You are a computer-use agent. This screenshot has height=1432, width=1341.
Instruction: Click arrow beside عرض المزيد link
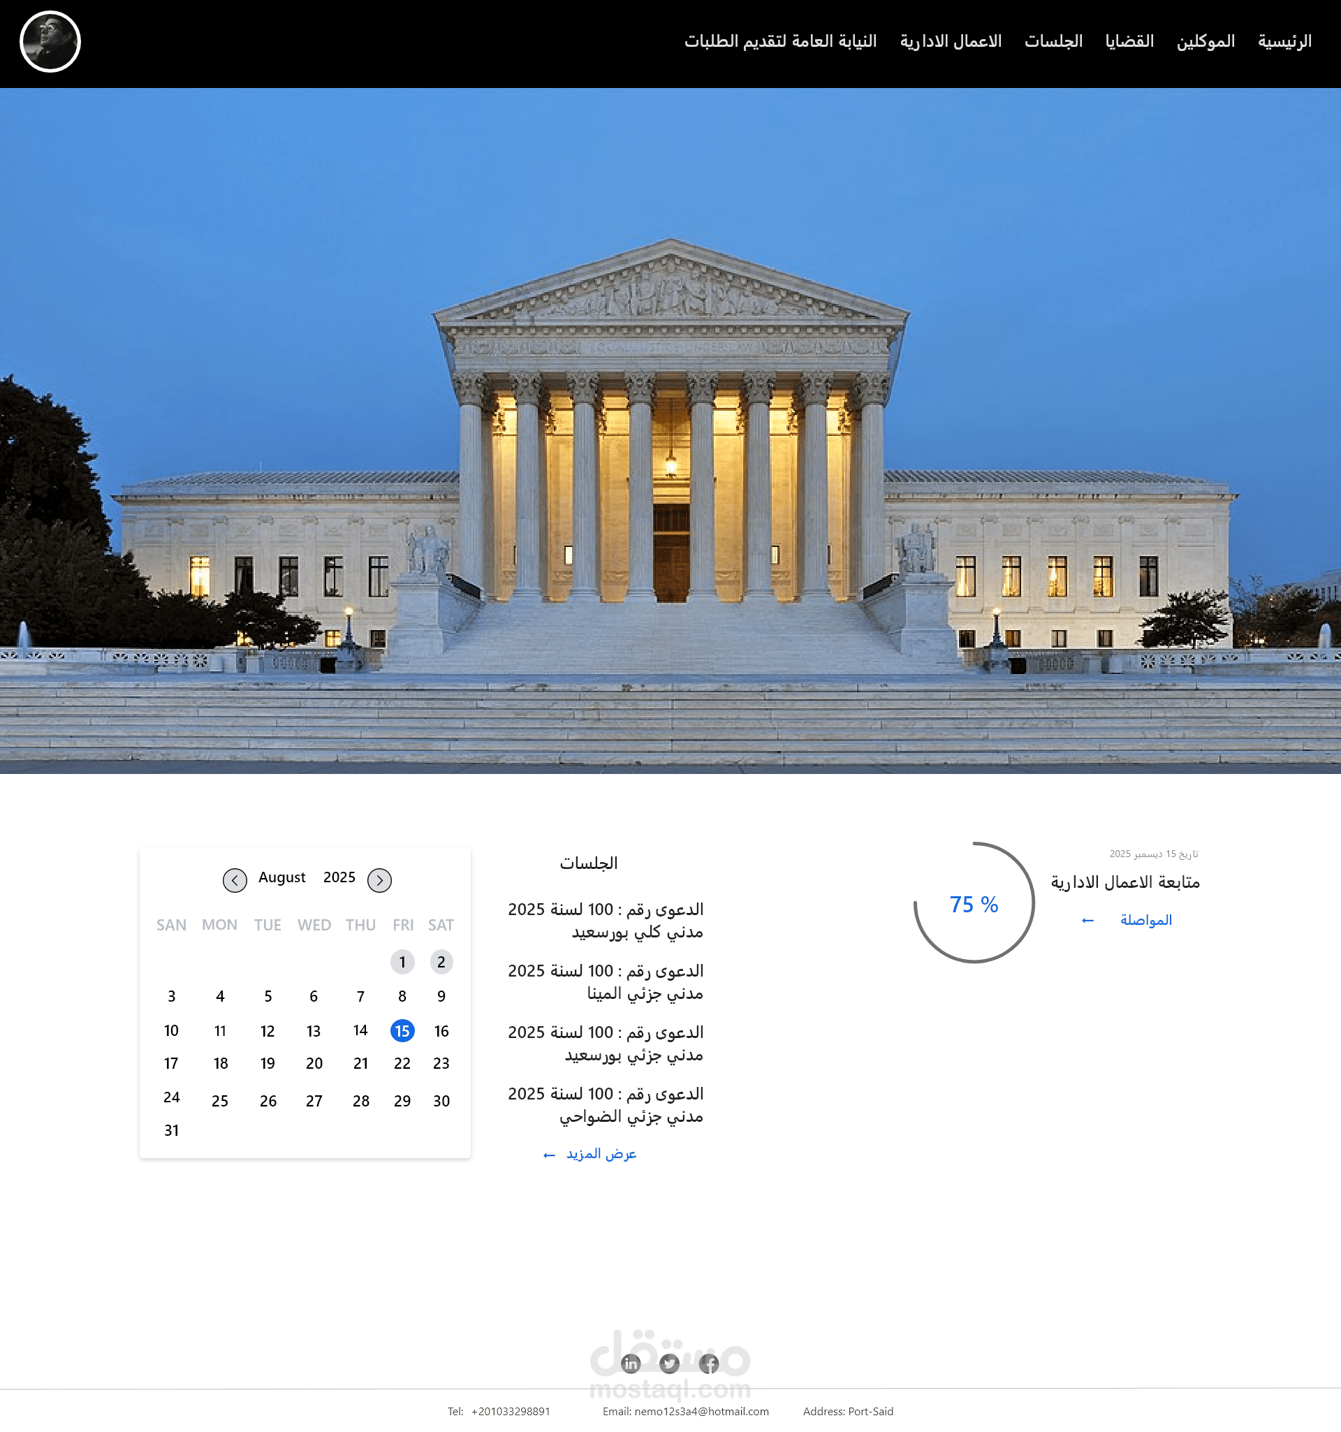(549, 1155)
